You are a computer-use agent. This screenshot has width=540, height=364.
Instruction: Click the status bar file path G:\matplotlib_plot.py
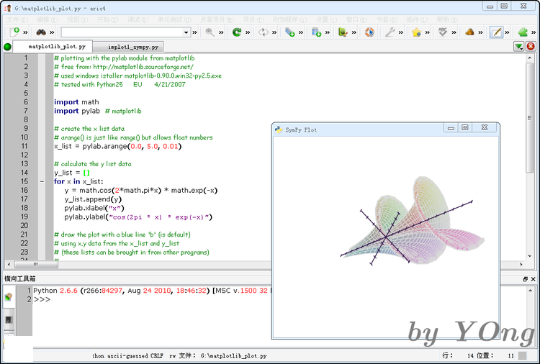233,356
